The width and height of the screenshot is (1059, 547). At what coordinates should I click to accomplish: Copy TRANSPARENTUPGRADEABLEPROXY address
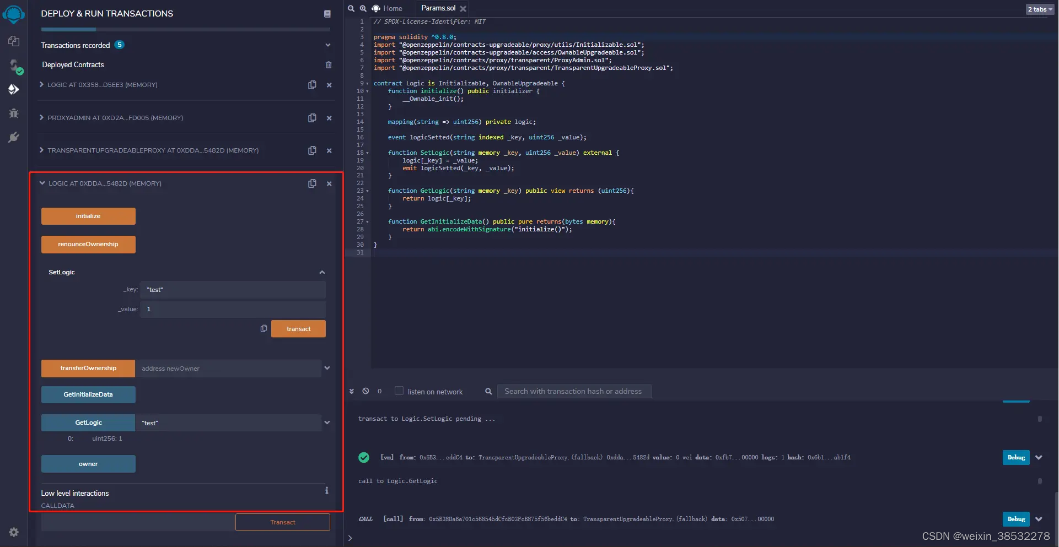312,150
